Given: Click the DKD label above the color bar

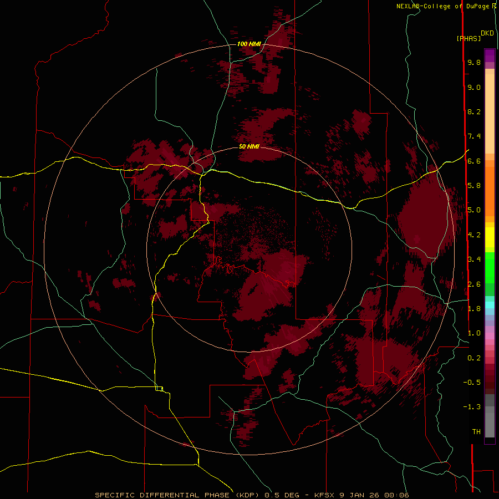Looking at the screenshot, I should click(487, 33).
